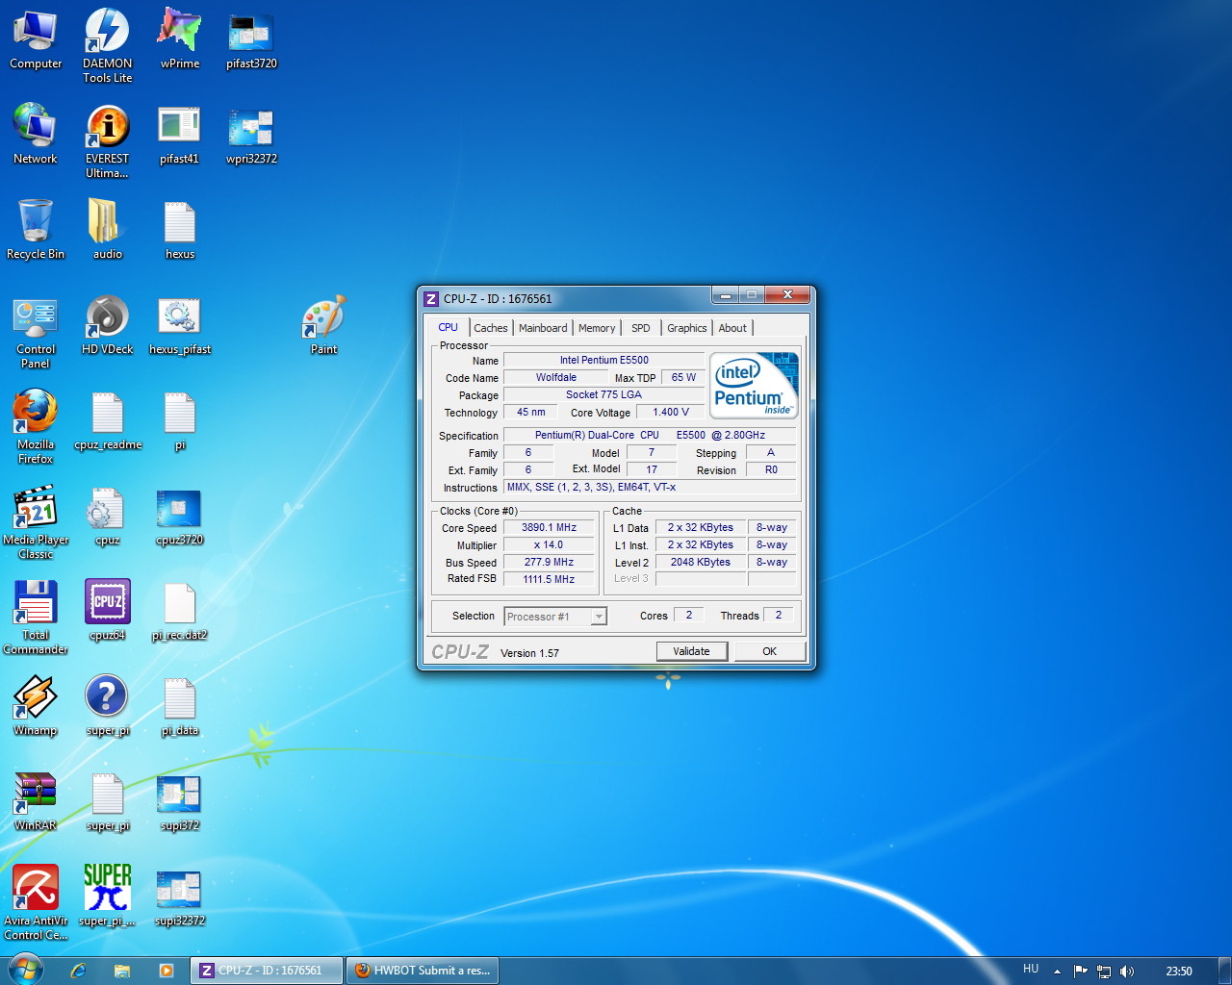Open the About tab in CPU-Z

click(732, 328)
